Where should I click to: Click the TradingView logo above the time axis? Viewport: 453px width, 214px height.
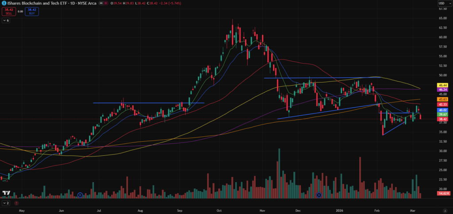(x=6, y=193)
